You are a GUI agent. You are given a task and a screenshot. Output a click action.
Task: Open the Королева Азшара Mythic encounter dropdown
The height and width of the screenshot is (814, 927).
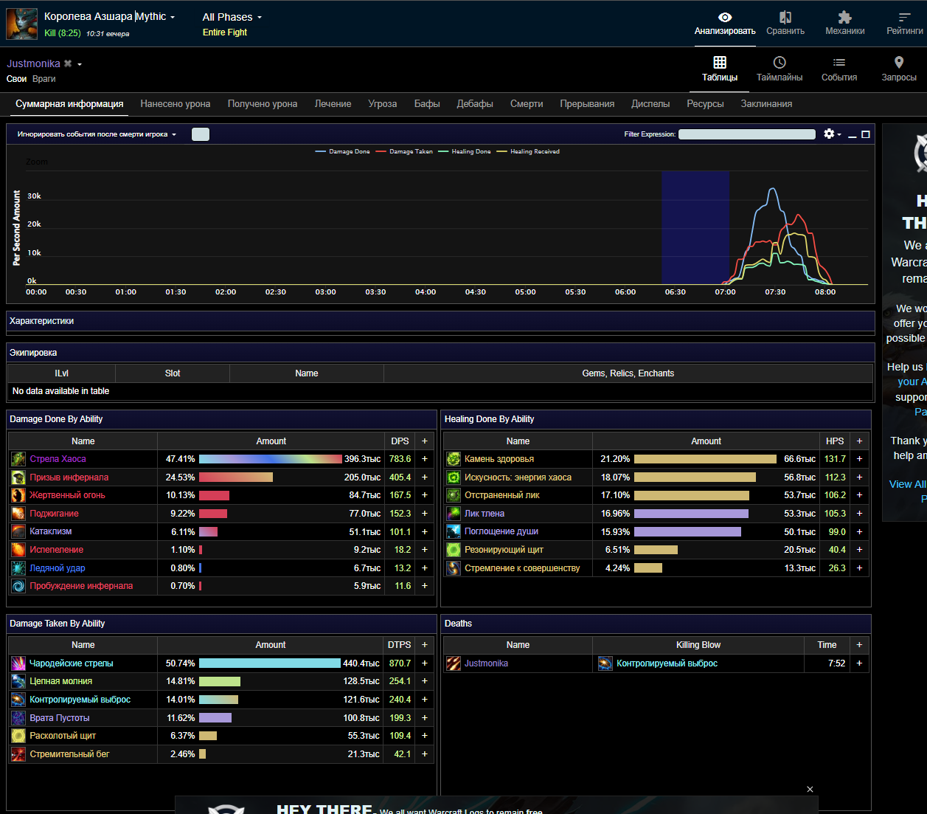pos(109,16)
